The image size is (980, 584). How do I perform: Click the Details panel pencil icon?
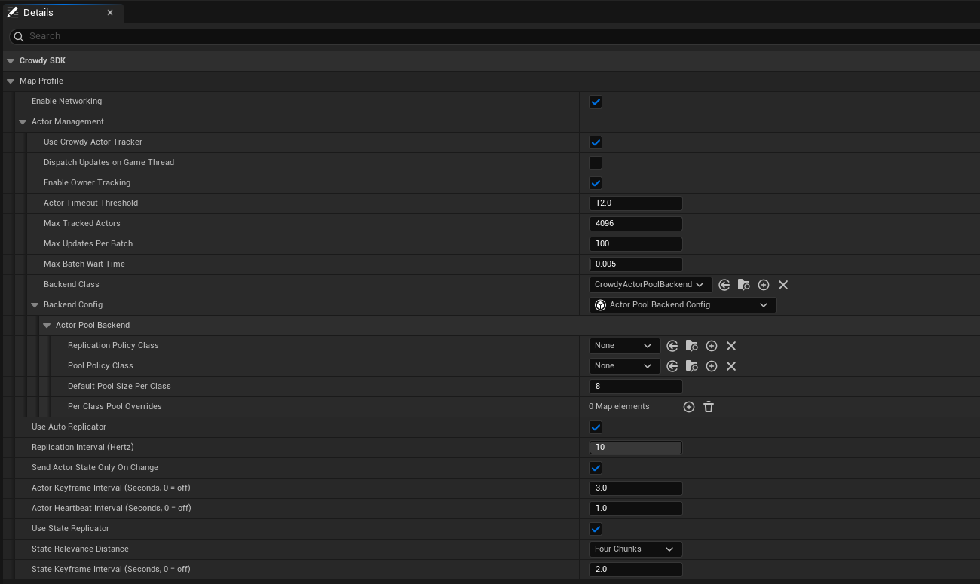tap(13, 13)
